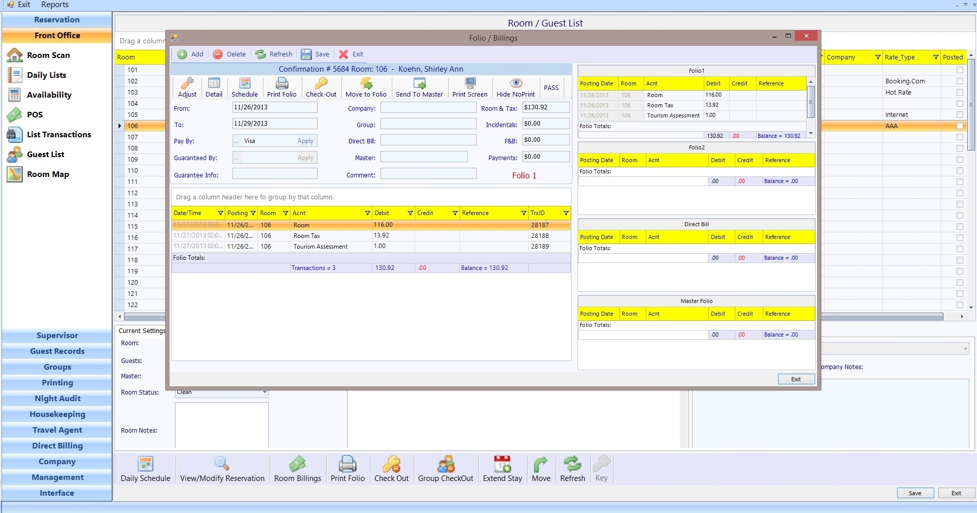Open the Room Status dropdown
Image resolution: width=977 pixels, height=513 pixels.
pos(265,392)
